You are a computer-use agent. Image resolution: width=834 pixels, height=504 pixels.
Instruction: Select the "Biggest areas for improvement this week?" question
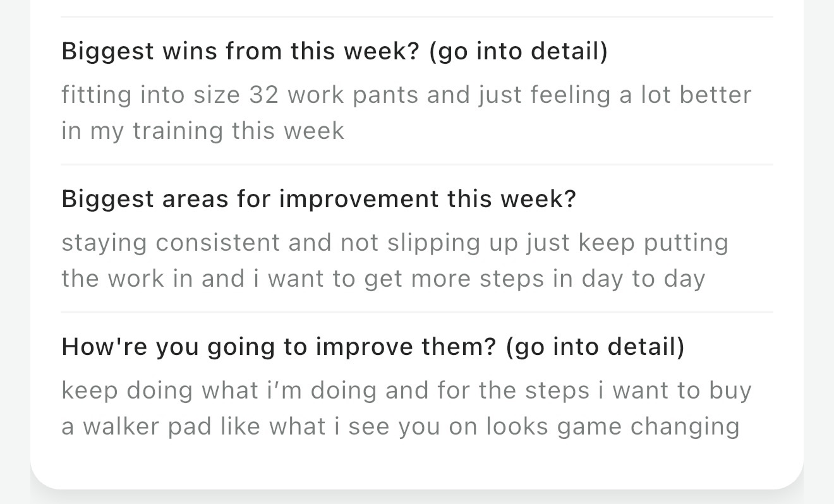319,199
